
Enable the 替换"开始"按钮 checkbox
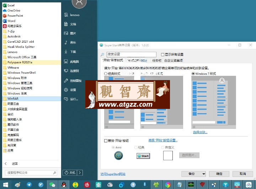(x=106, y=141)
